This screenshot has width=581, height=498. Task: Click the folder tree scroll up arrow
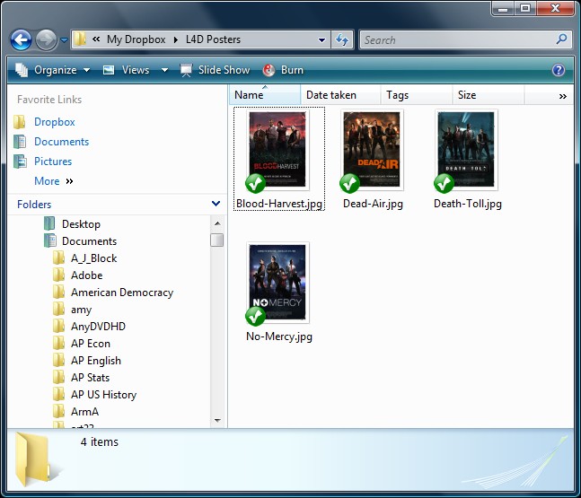(x=217, y=223)
